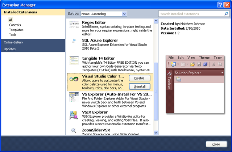This screenshot has width=232, height=152.
Task: Click the search magnifier icon
Action: pyautogui.click(x=226, y=14)
